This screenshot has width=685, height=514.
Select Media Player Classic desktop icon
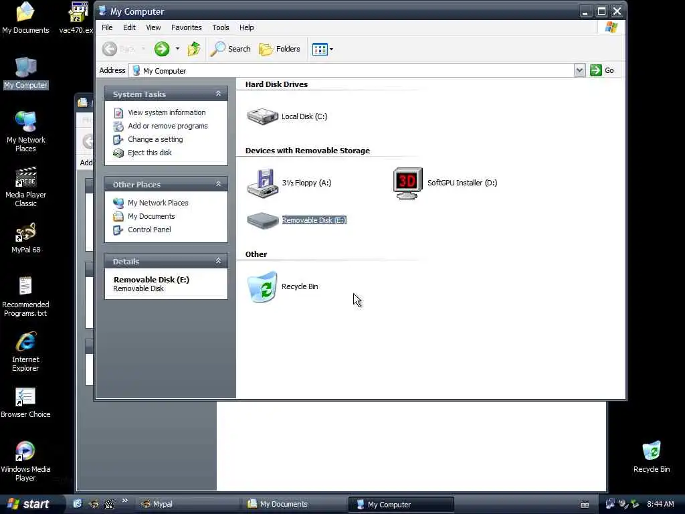tap(25, 187)
